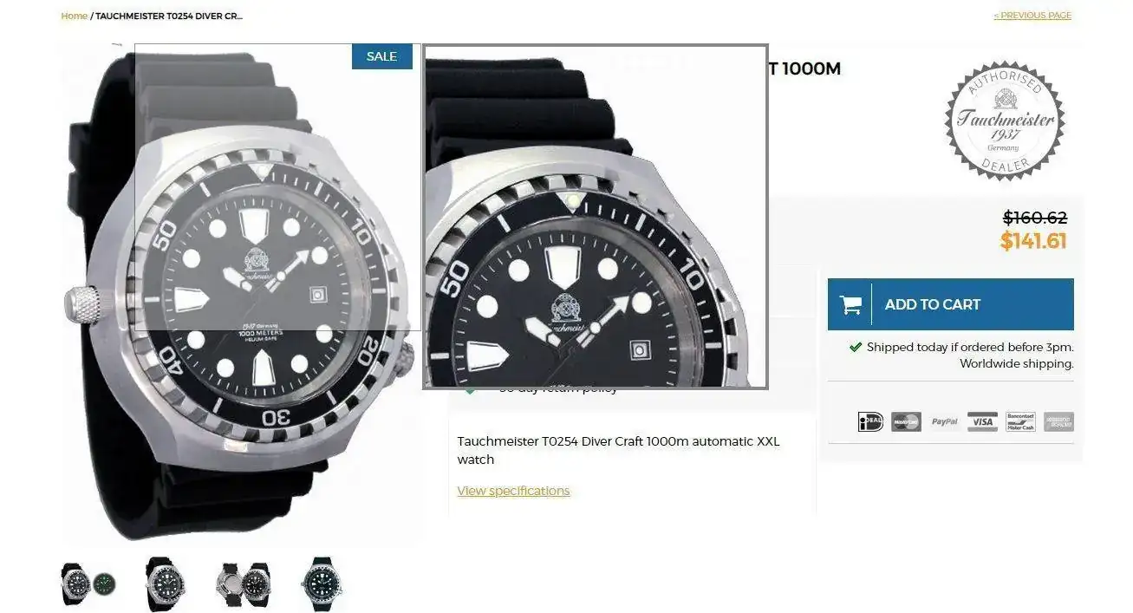Click the MasterCard payment icon
Viewport: 1133px width, 613px height.
(x=906, y=422)
